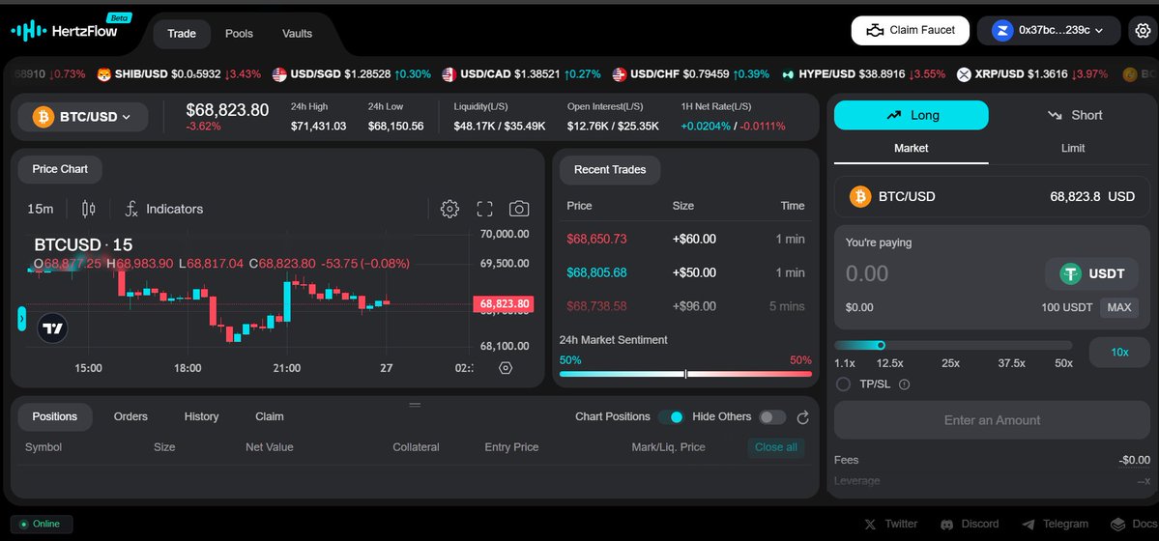Open the Claim tab
Viewport: 1159px width, 541px height.
269,416
